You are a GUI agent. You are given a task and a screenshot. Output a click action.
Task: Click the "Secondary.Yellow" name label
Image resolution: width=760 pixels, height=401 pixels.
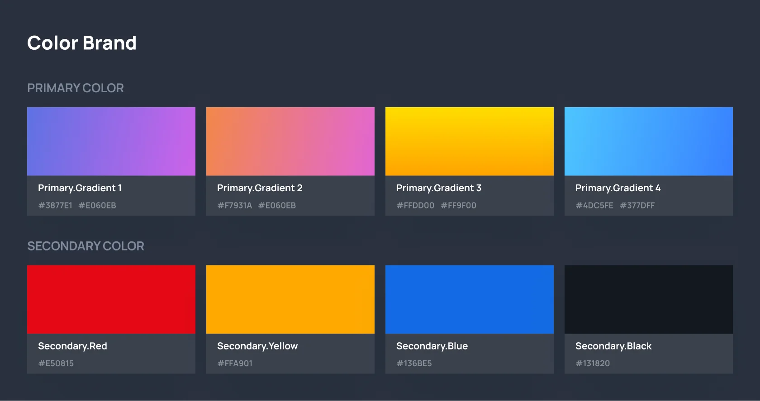[257, 346]
